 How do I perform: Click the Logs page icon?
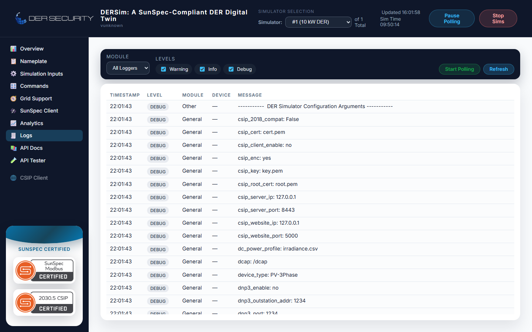[x=13, y=135]
